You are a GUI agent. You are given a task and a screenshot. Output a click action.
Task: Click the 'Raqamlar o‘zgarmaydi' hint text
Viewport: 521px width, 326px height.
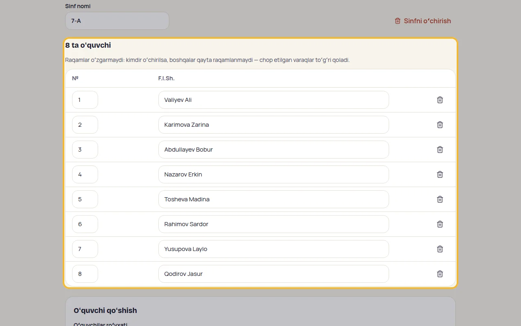pyautogui.click(x=208, y=60)
